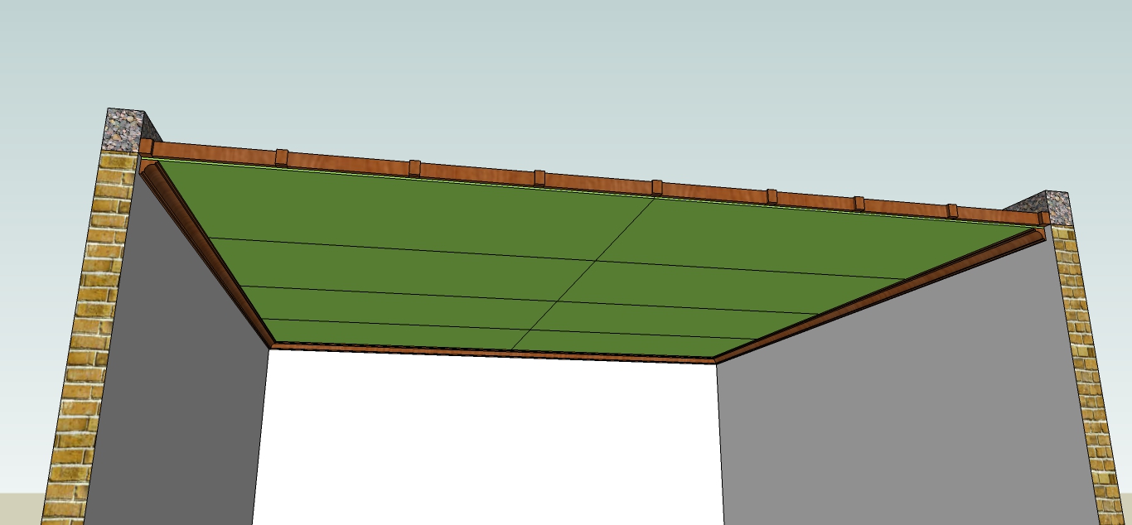Viewport: 1132px width, 525px height.
Task: Click the leftmost joist block on the wooden beam
Action: pyautogui.click(x=146, y=147)
